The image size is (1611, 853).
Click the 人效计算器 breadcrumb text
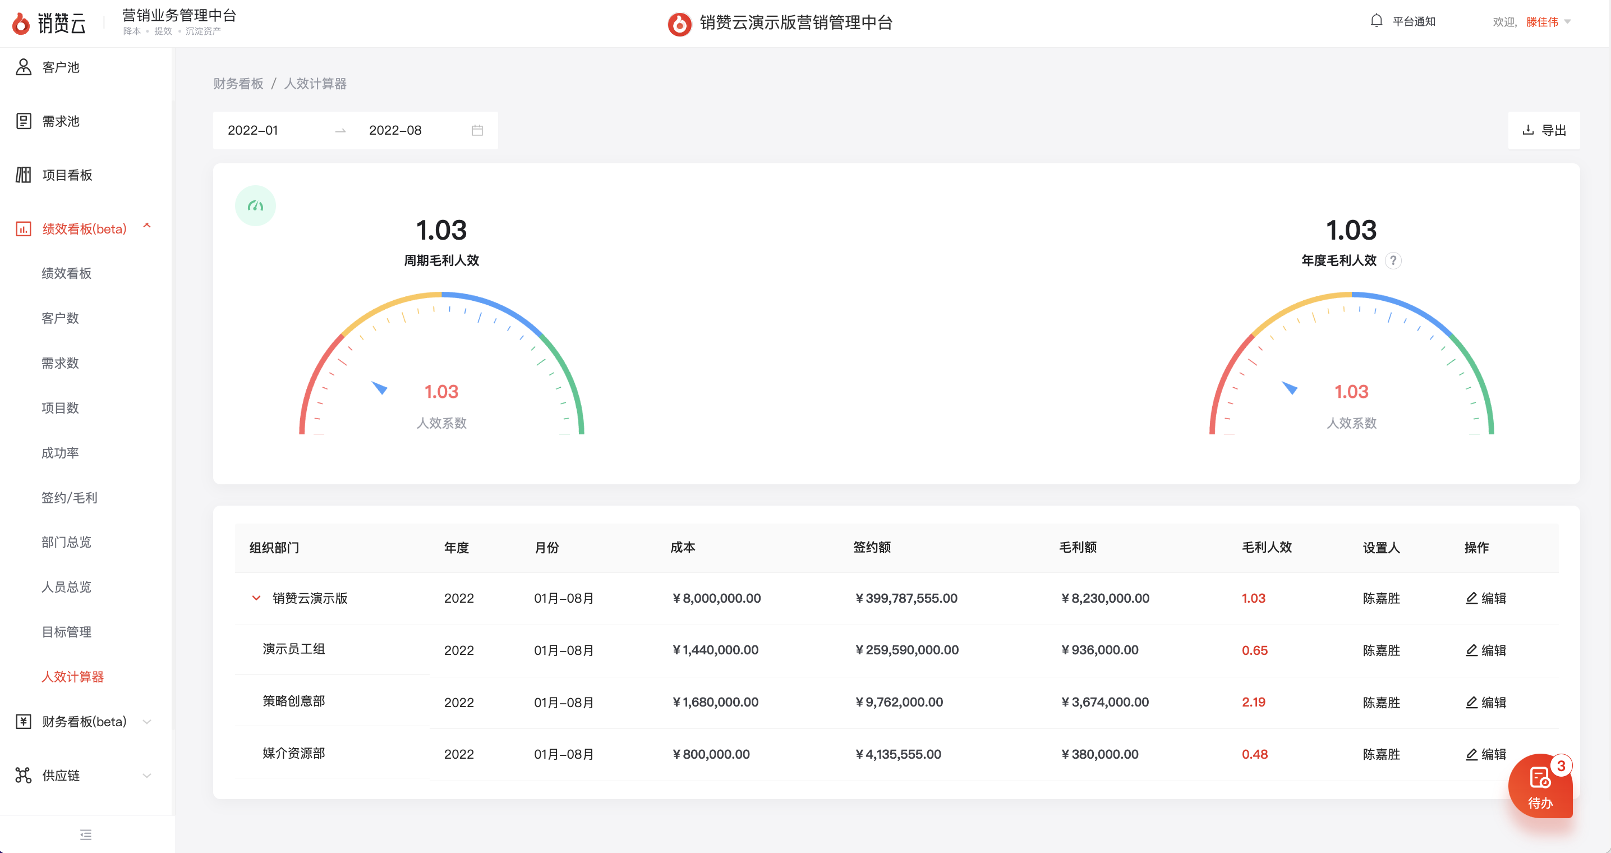tap(315, 83)
